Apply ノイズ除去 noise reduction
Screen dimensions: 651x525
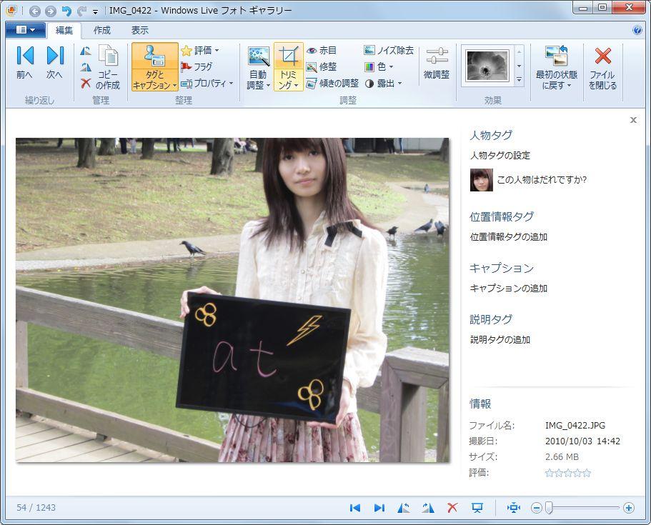click(389, 51)
